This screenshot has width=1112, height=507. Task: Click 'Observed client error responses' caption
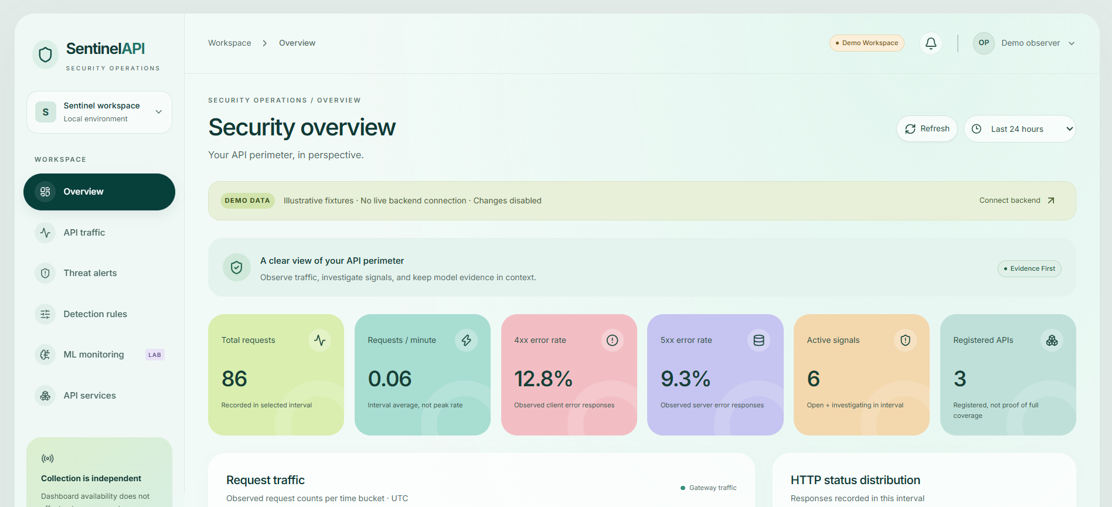(x=564, y=406)
